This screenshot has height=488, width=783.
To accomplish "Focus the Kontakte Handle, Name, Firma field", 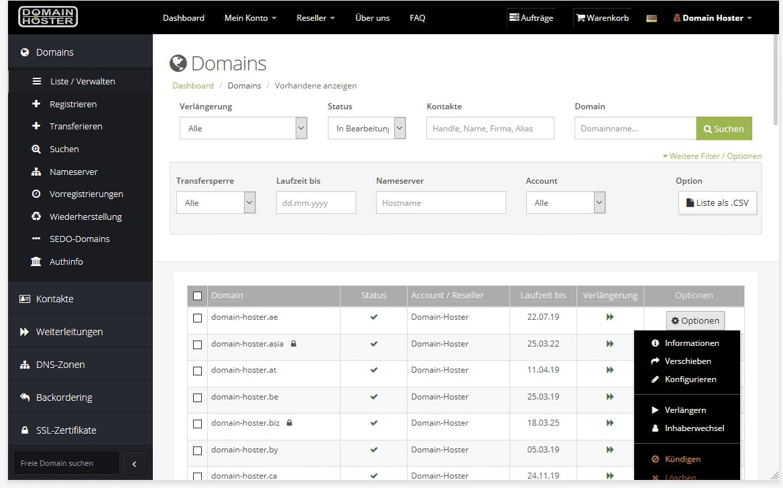I will tap(490, 129).
